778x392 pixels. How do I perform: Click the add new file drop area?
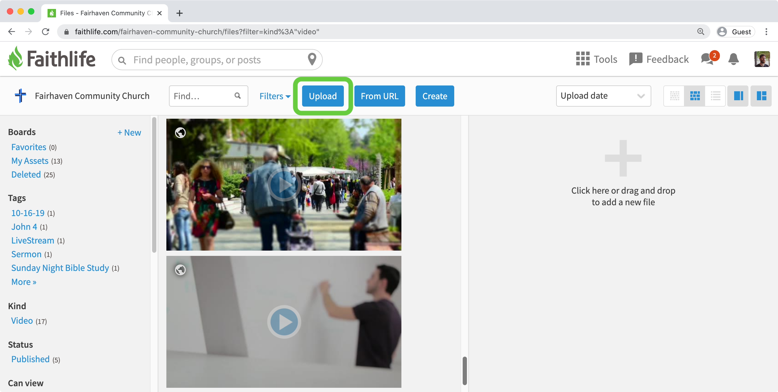click(x=623, y=174)
